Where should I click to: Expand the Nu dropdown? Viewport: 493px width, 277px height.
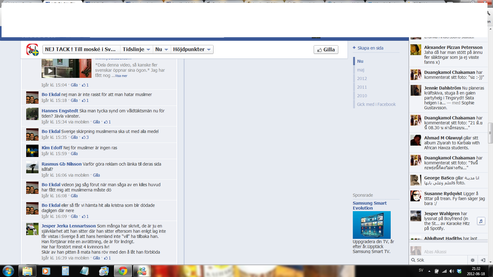tap(162, 49)
